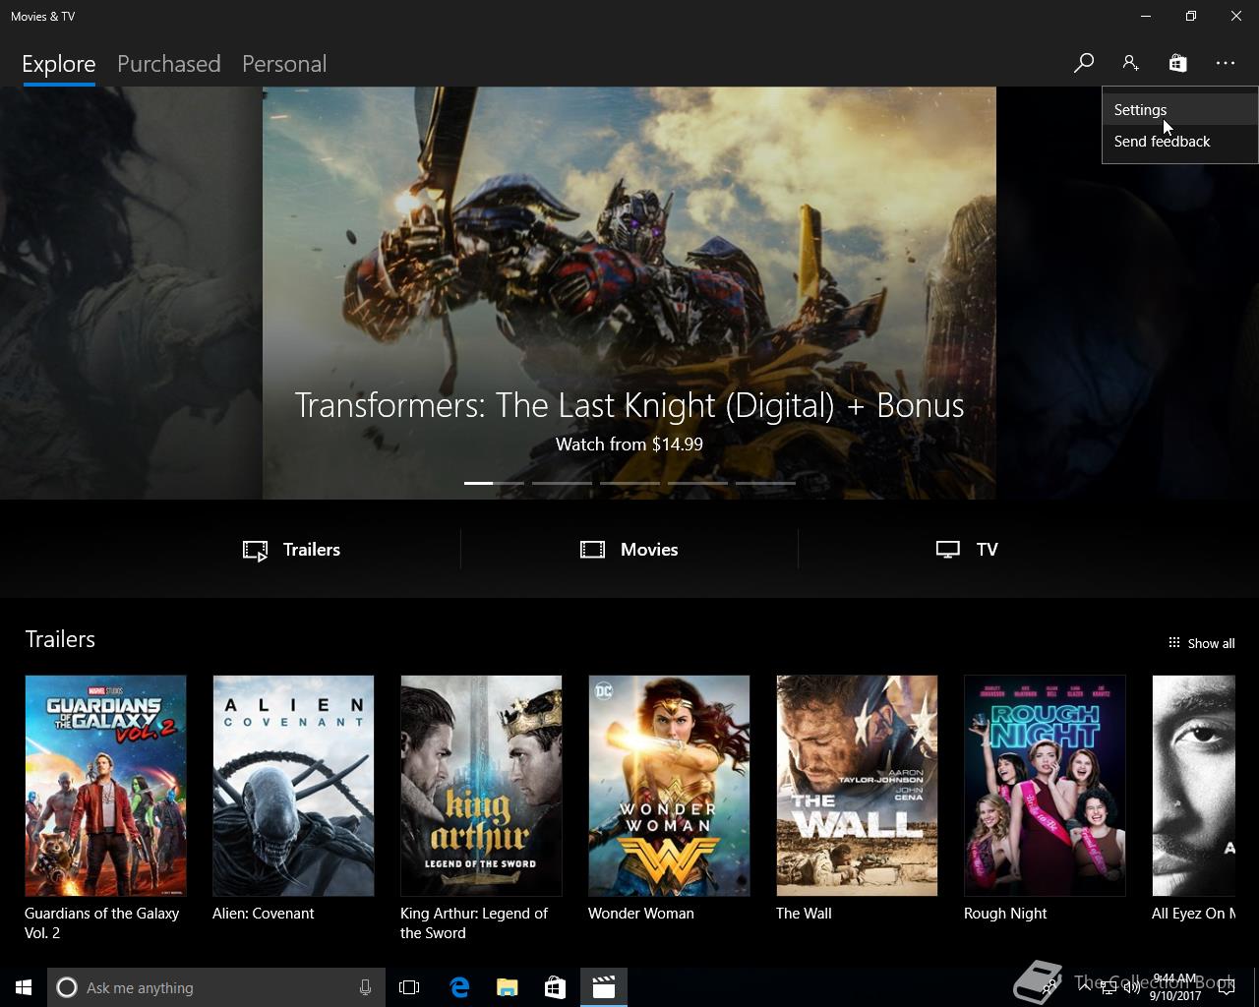Switch to the Personal tab
The image size is (1259, 1007).
tap(284, 64)
